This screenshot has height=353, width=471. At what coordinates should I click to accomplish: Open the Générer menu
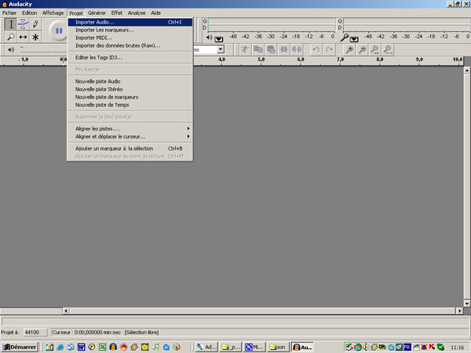pyautogui.click(x=97, y=13)
